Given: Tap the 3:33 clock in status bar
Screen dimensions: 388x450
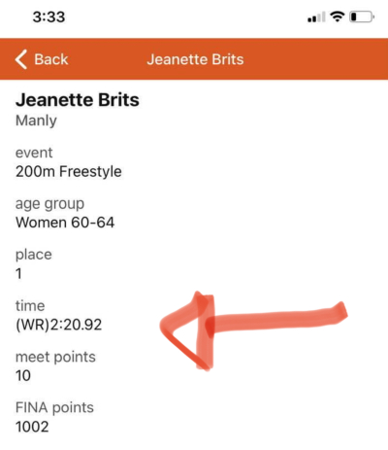Looking at the screenshot, I should point(48,17).
